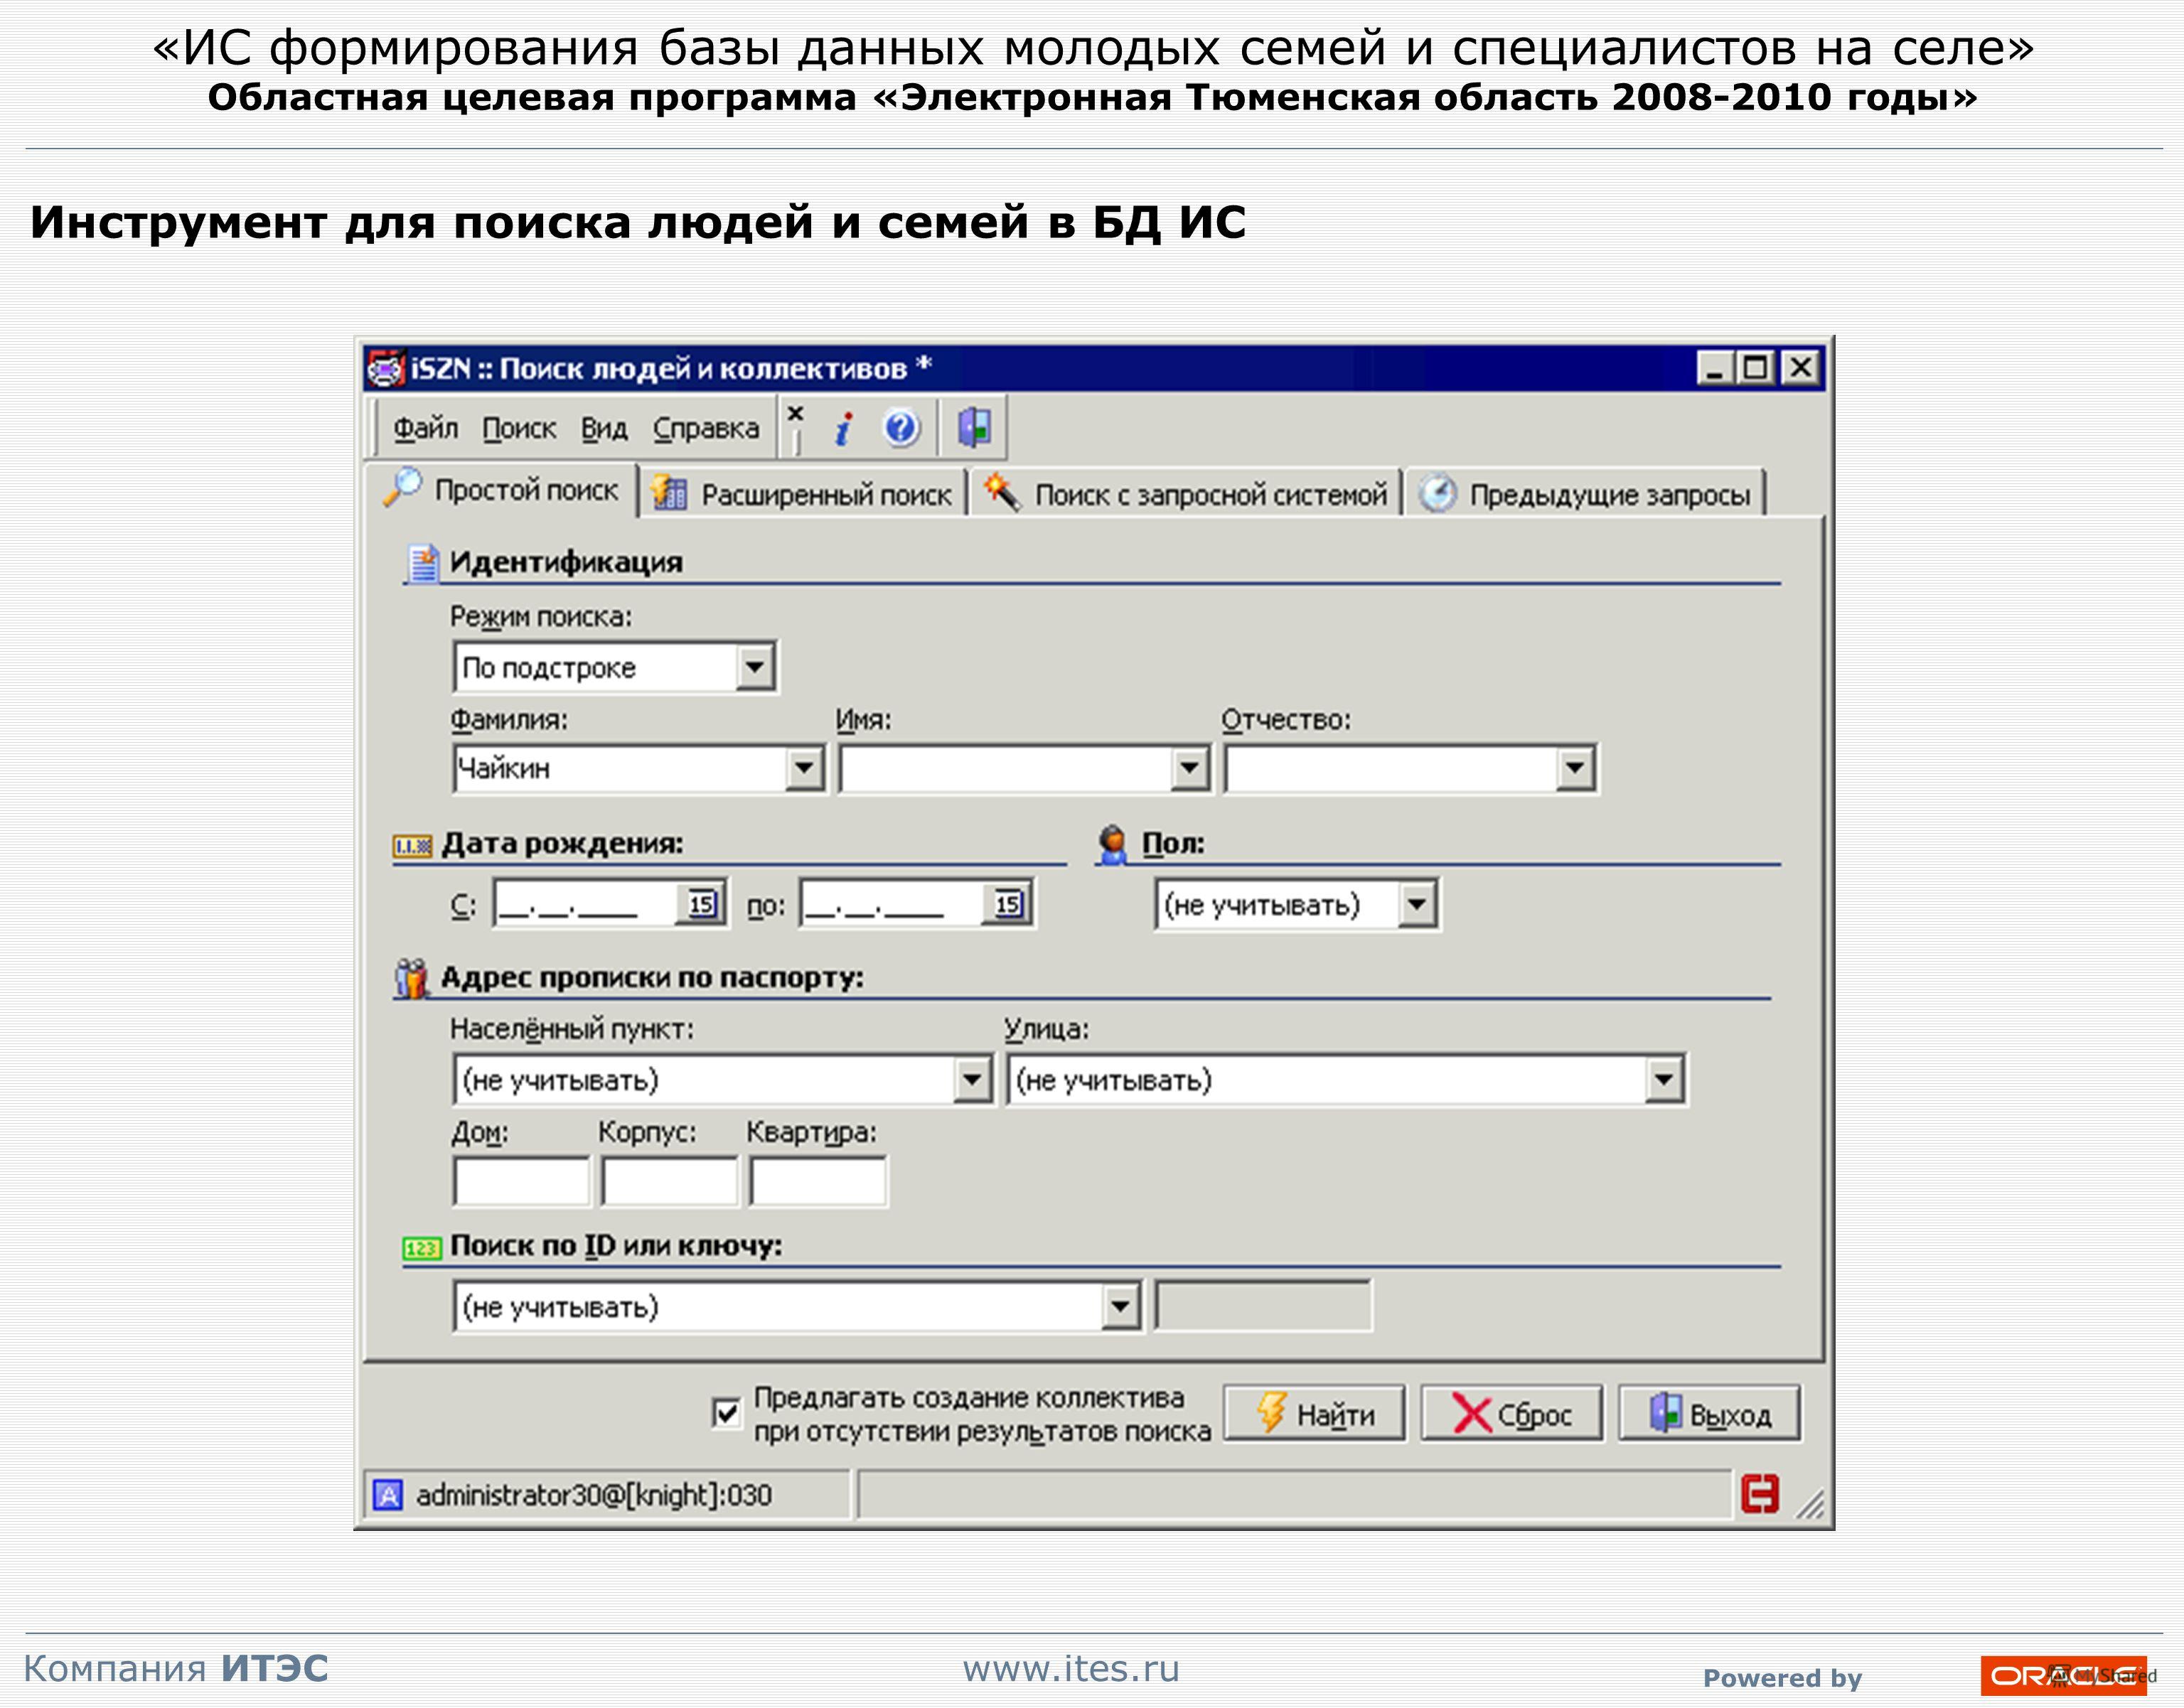This screenshot has width=2184, height=1708.
Task: Close the iSZN search window
Action: point(1801,368)
